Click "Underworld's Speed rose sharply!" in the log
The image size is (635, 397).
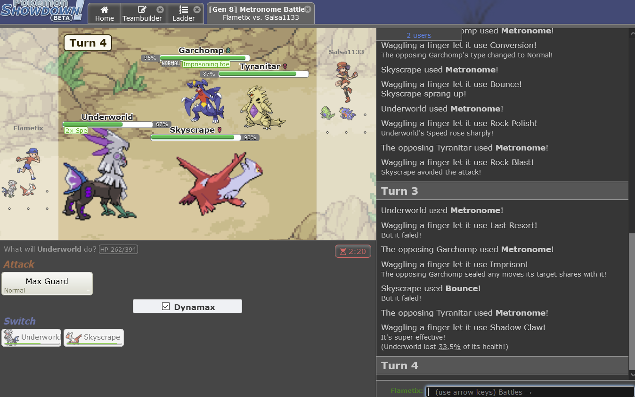pos(437,133)
